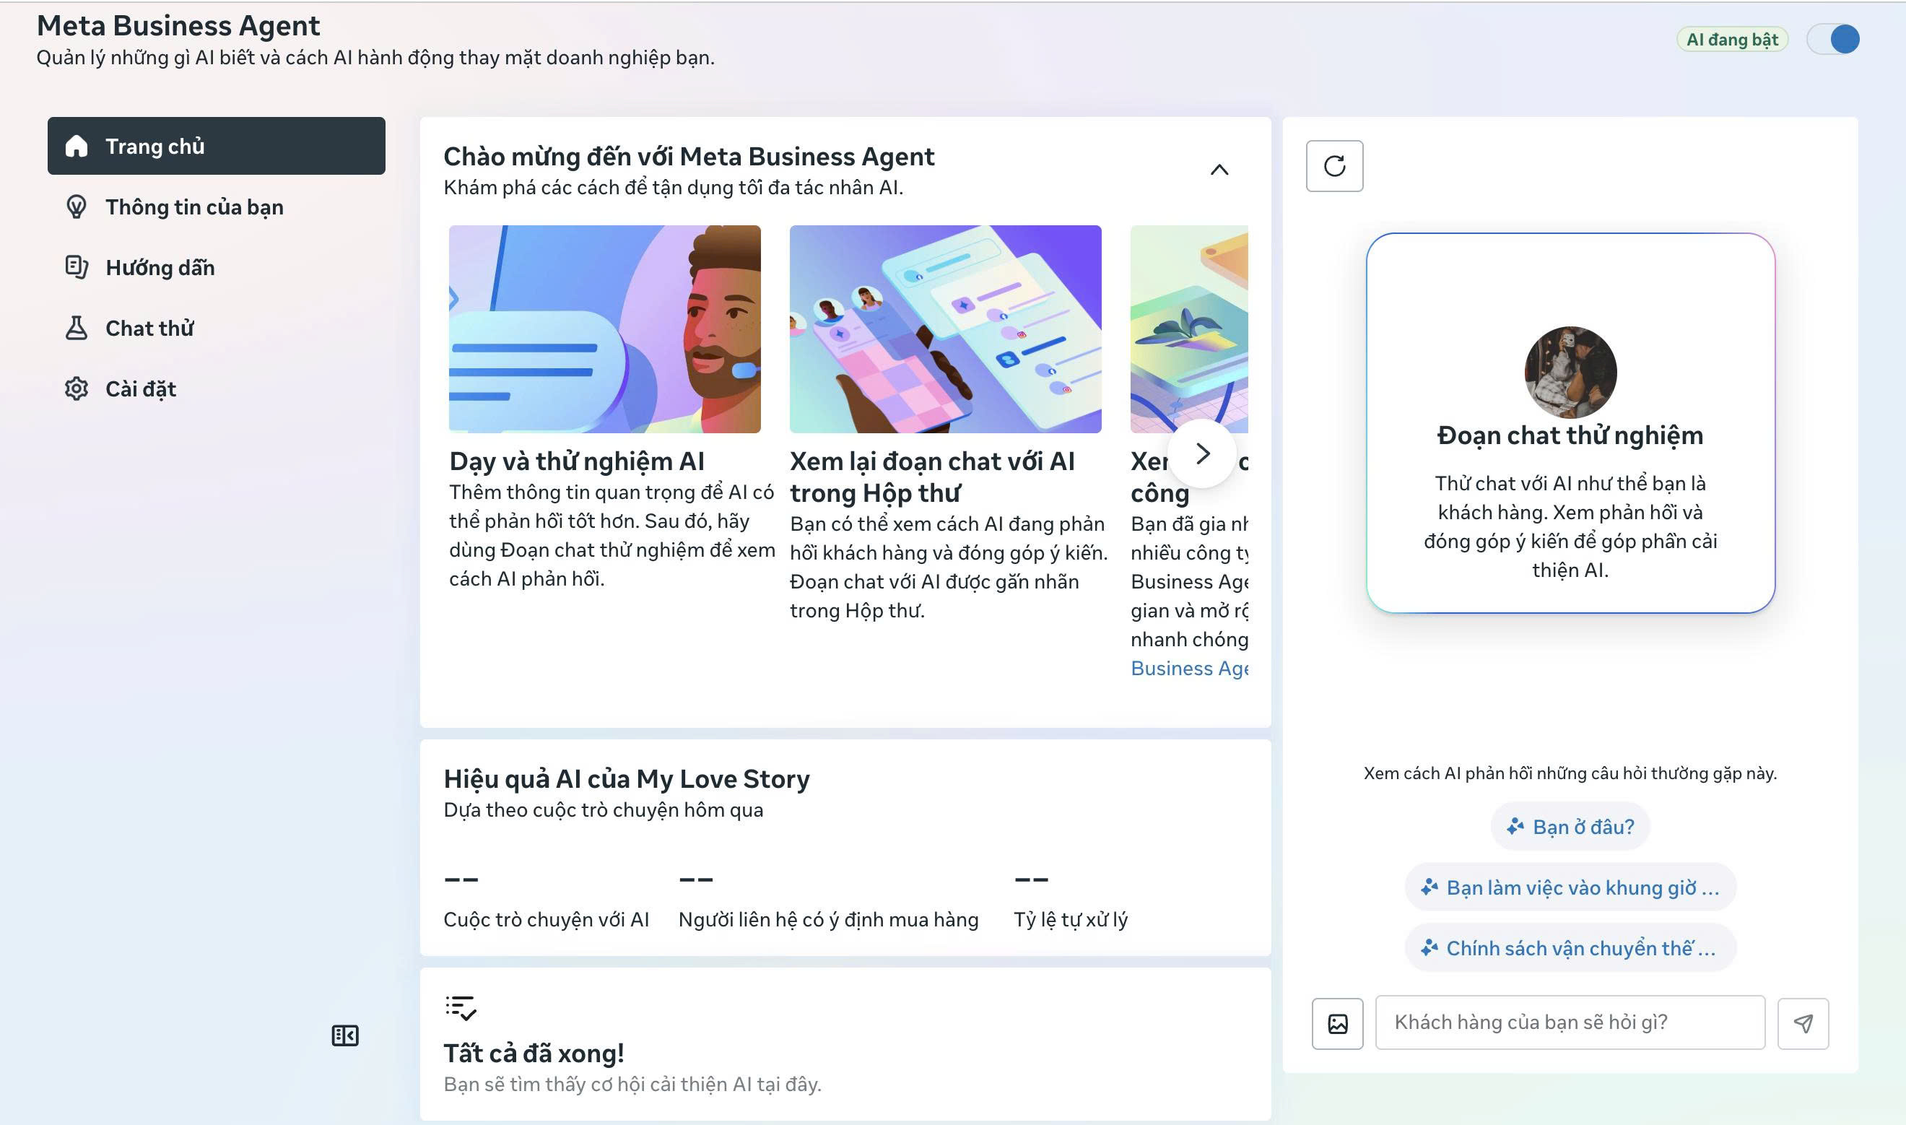Click the Tất cả đã xong! heading
The height and width of the screenshot is (1125, 1906).
coord(534,1053)
